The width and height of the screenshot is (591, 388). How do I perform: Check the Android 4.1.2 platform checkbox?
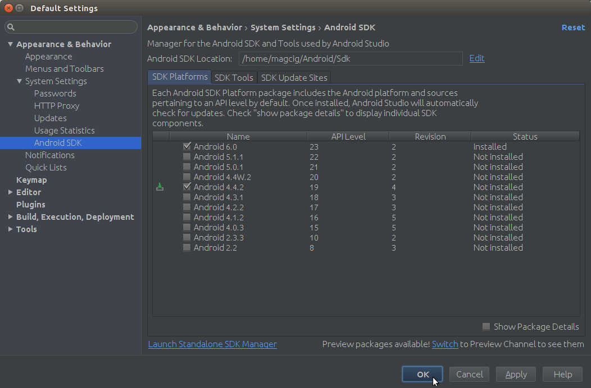click(187, 217)
